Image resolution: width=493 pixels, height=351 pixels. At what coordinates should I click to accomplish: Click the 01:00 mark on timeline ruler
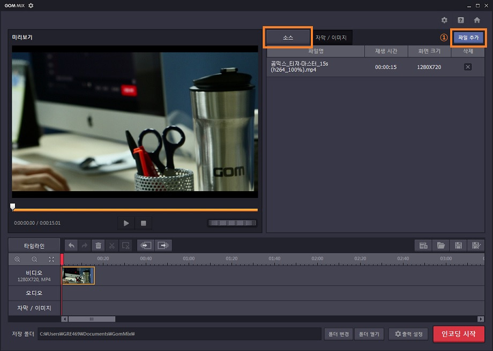coord(189,258)
